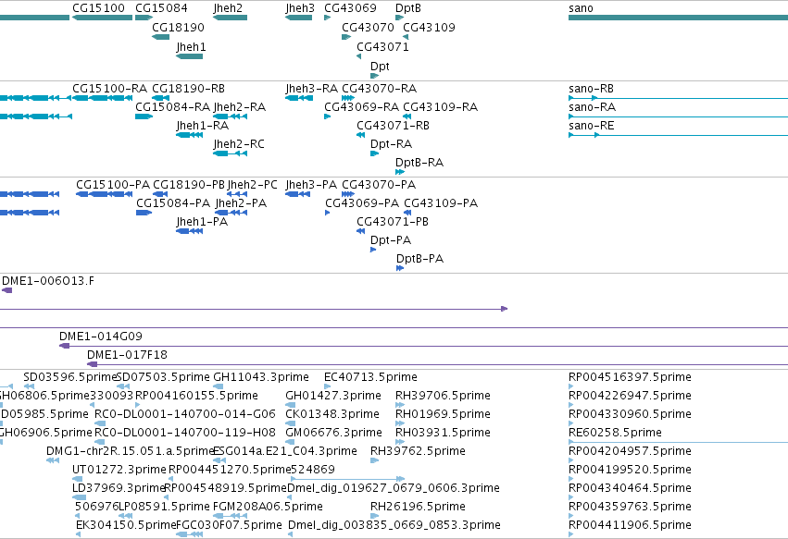Open the CG43070 gene label

tap(368, 27)
